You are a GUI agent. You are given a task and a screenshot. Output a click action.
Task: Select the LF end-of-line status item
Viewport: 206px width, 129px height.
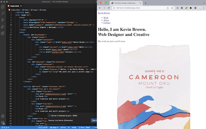(69, 128)
